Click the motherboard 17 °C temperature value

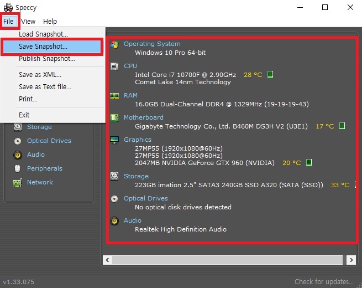[325, 126]
